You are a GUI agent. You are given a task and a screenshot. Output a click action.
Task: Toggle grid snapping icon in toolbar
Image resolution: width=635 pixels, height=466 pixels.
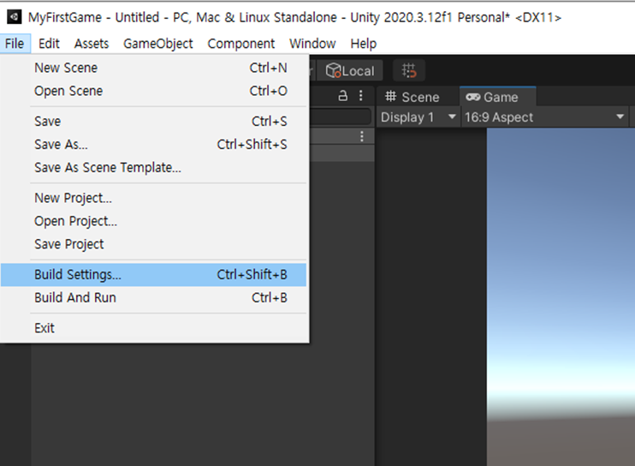coord(409,70)
